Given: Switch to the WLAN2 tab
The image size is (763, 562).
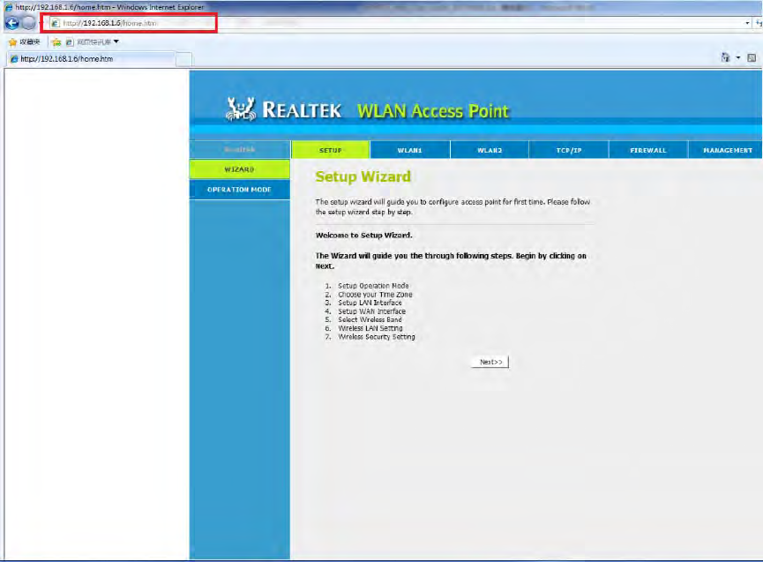Looking at the screenshot, I should (x=490, y=150).
